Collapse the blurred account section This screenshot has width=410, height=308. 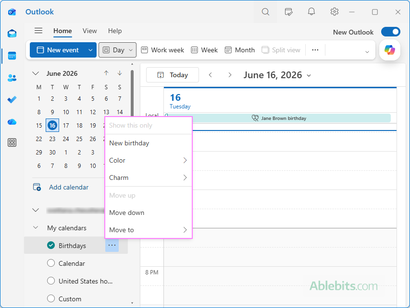(36, 210)
